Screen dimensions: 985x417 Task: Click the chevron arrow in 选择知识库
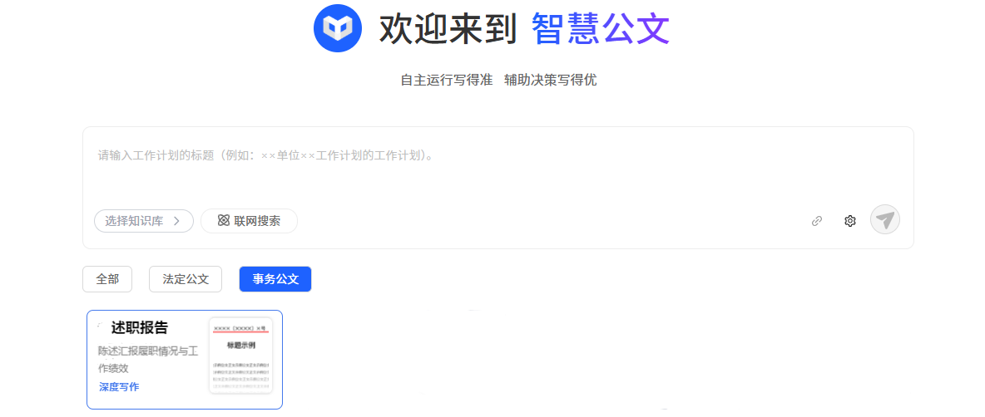pyautogui.click(x=176, y=221)
